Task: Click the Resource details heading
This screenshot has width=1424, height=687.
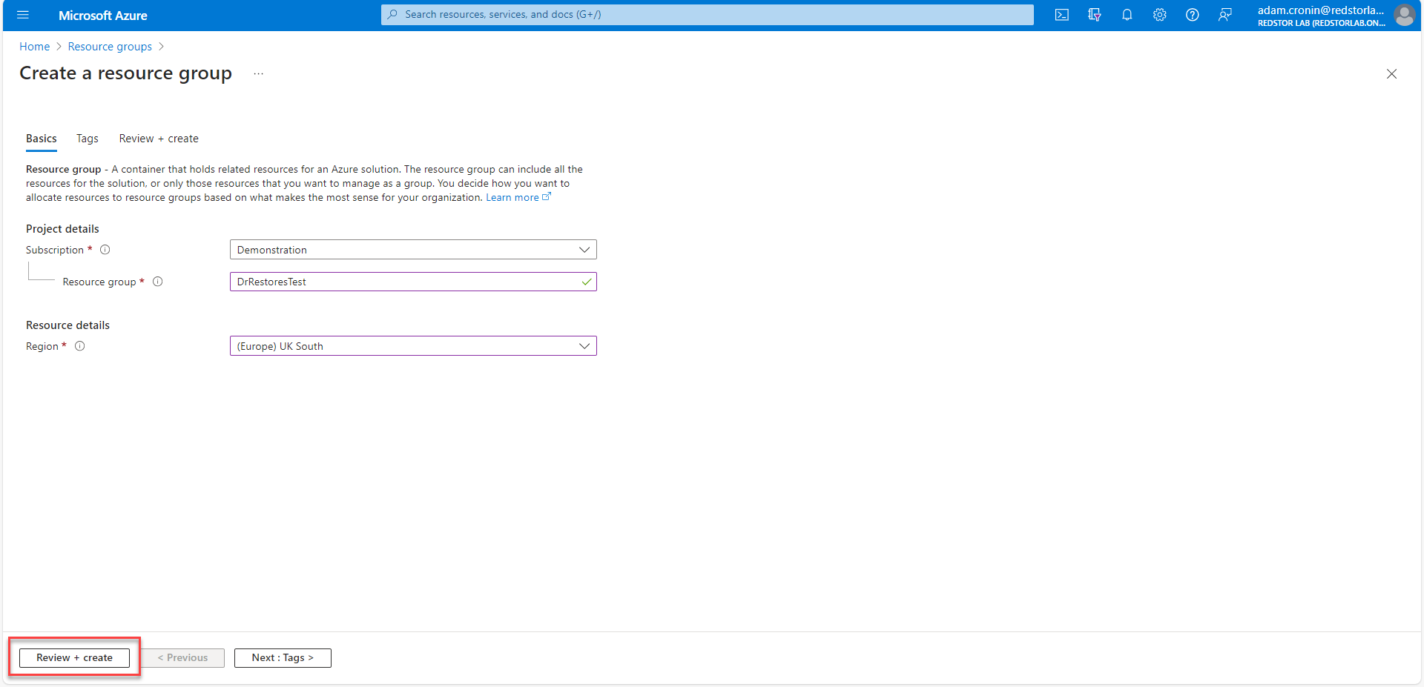Action: point(67,325)
